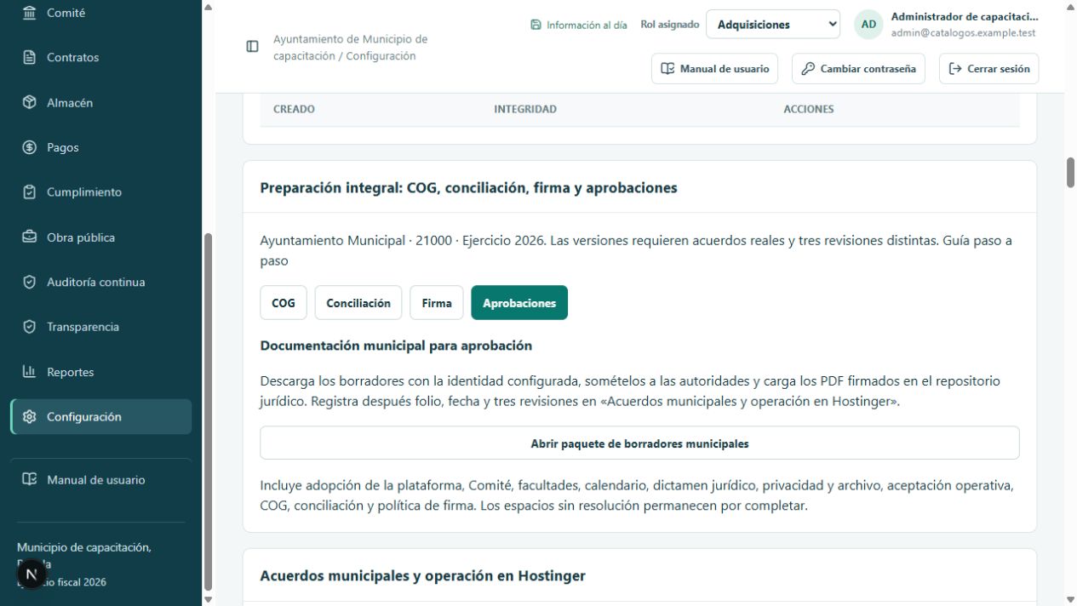This screenshot has height=606, width=1077.
Task: Click the main page vertical scrollbar thumb
Action: pos(1070,172)
